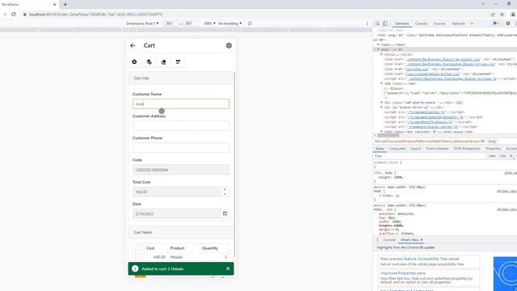Click the circular cancel icon in Cart toolbar
This screenshot has width=517, height=291.
pos(134,61)
